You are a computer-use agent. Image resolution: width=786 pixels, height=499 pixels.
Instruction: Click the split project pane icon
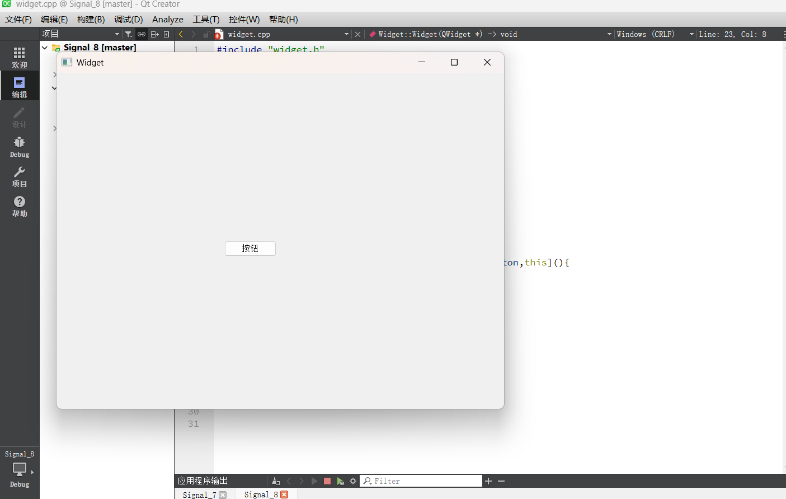click(x=155, y=34)
